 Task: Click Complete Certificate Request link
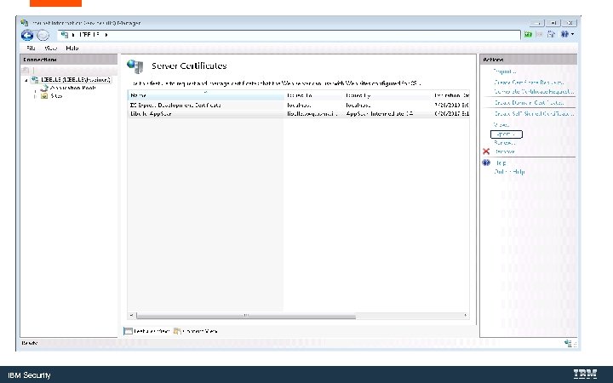pos(534,91)
